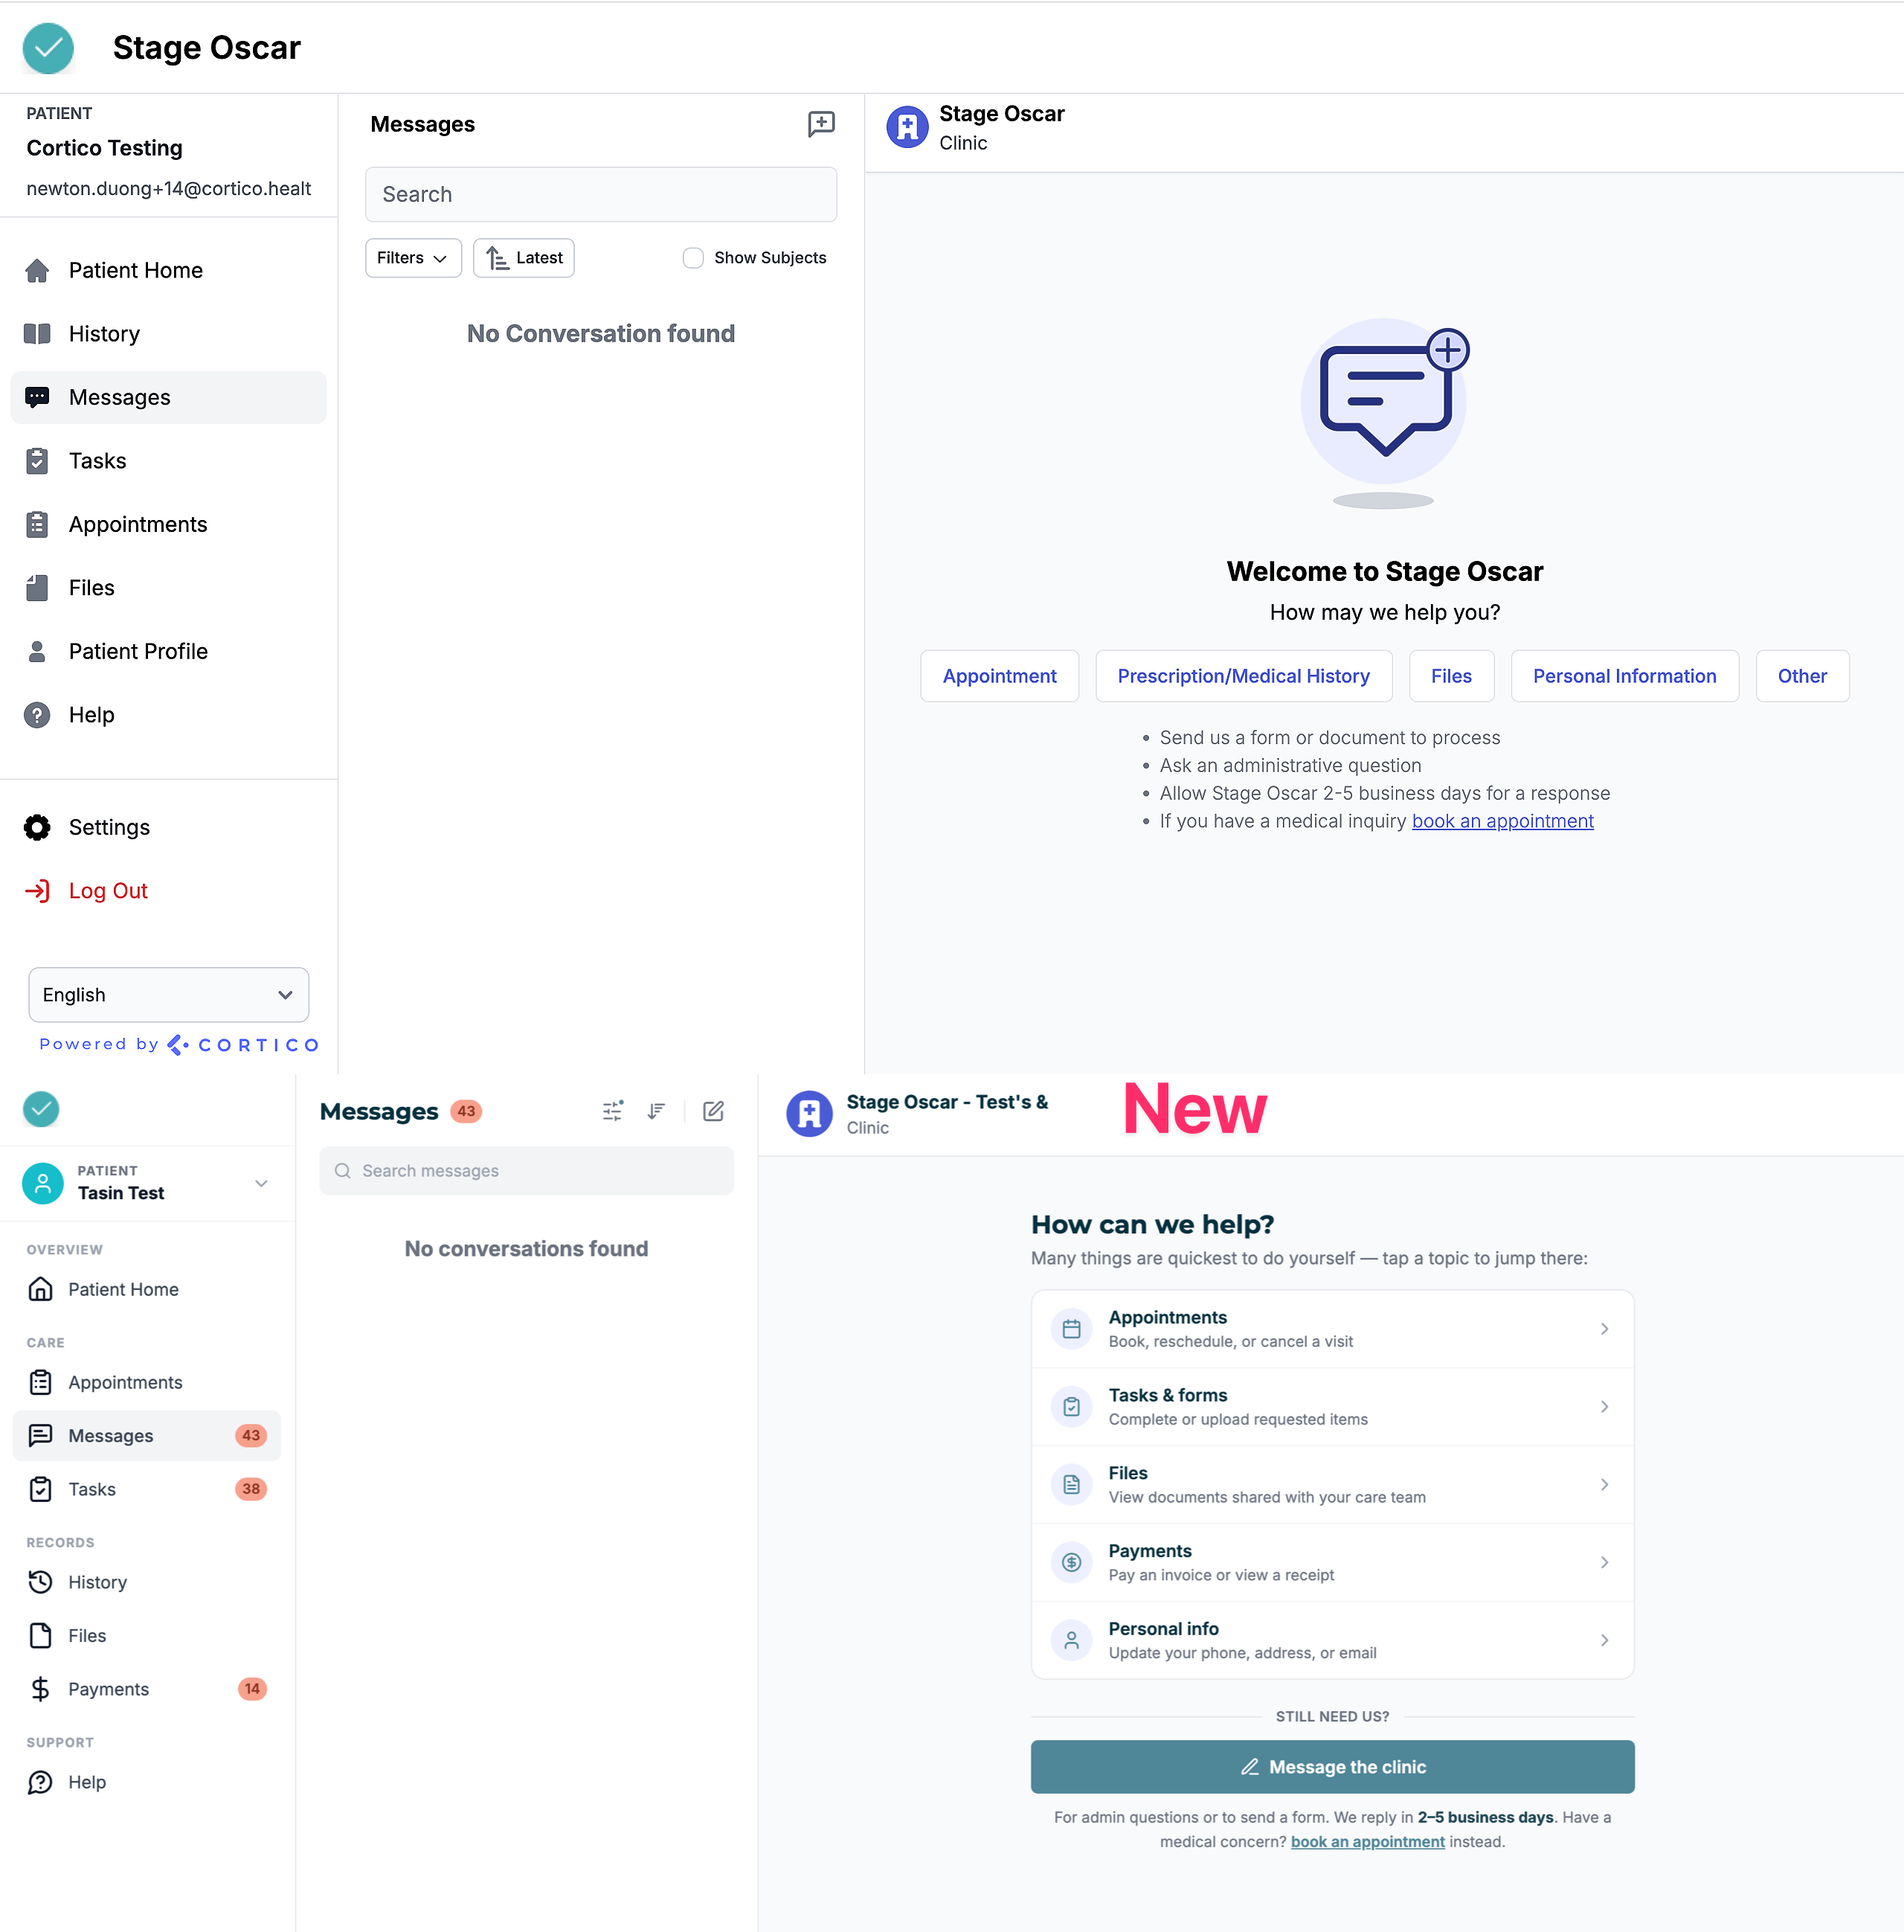Open Tasks with the 38 badge
The height and width of the screenshot is (1932, 1904).
pyautogui.click(x=147, y=1489)
